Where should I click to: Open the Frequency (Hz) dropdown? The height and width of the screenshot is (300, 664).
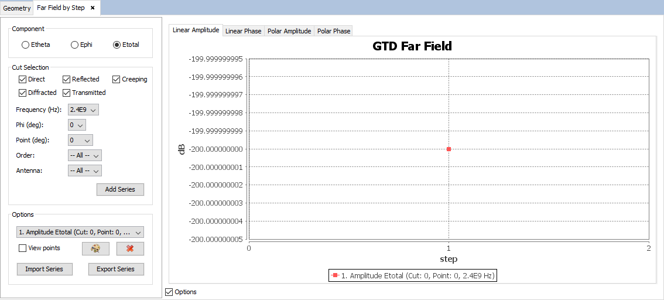84,110
